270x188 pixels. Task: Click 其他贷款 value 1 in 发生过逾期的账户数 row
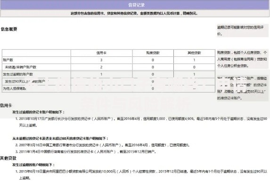click(x=194, y=74)
